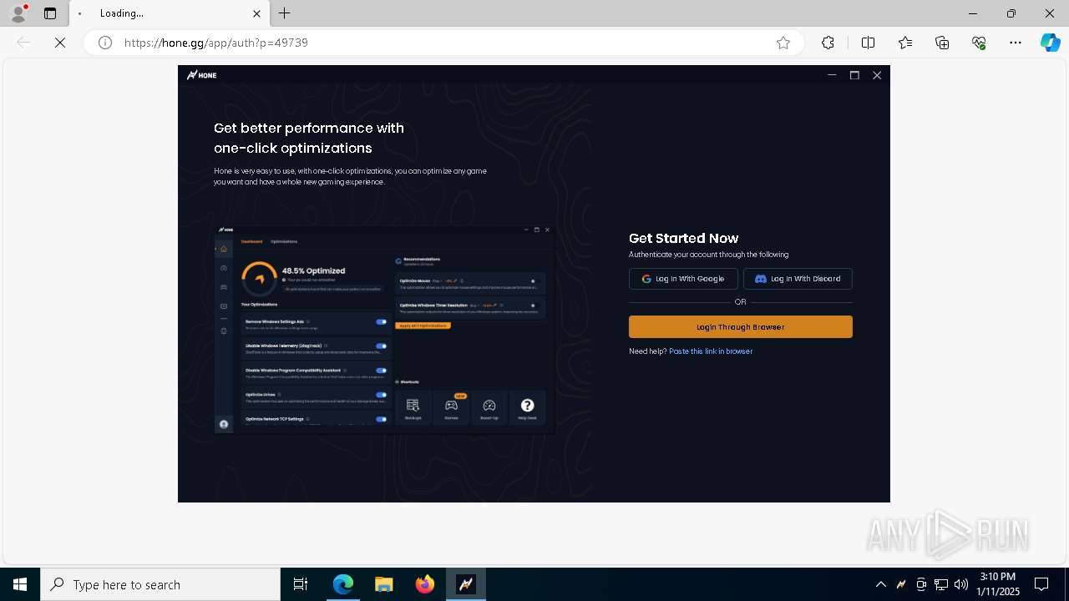Open the Edge Extensions icon
Image resolution: width=1069 pixels, height=601 pixels.
tap(828, 43)
